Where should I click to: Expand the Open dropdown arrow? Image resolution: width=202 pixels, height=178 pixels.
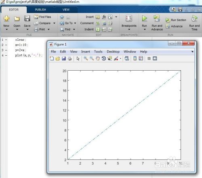point(17,29)
